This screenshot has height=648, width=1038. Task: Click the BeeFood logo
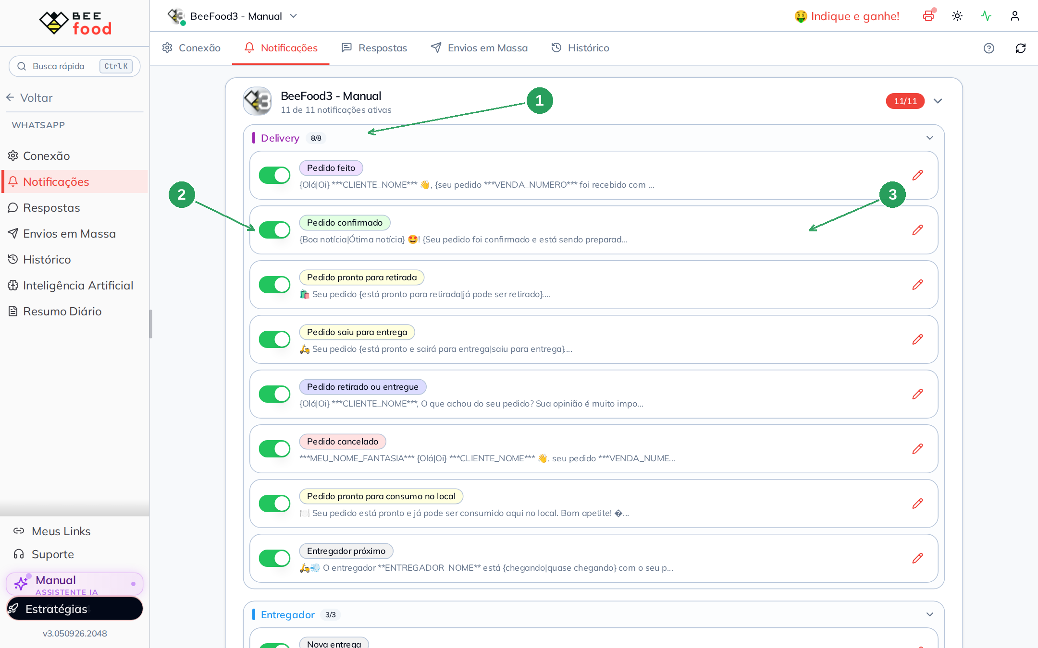75,23
